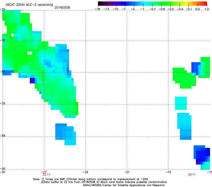Click the dark blue data patch near -30 latitude

(x=202, y=155)
